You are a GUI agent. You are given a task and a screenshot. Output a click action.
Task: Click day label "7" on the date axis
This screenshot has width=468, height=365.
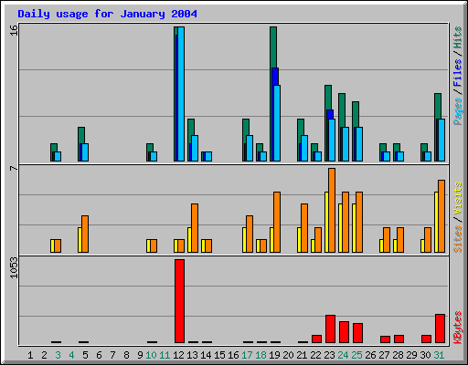coord(112,355)
